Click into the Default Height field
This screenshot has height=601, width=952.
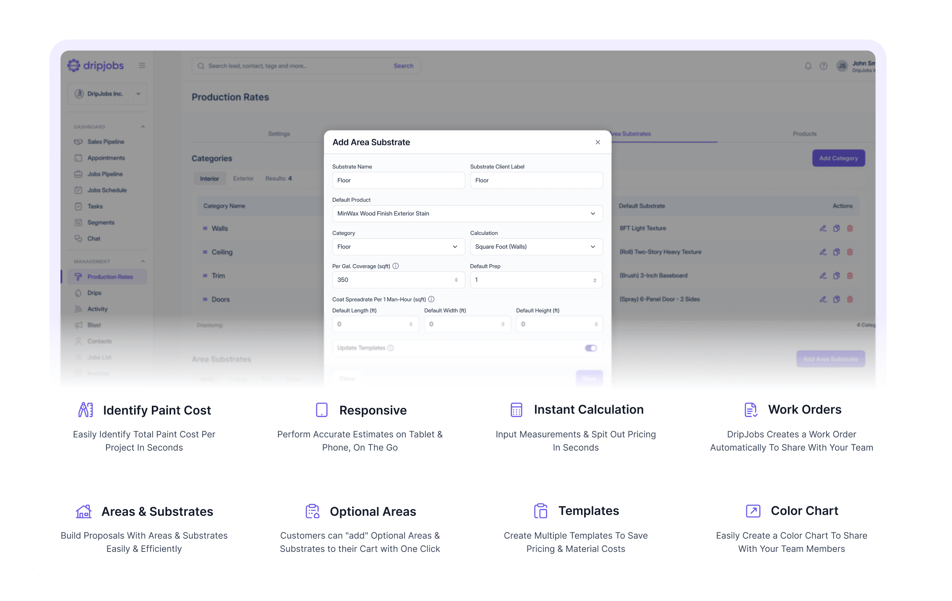[559, 324]
